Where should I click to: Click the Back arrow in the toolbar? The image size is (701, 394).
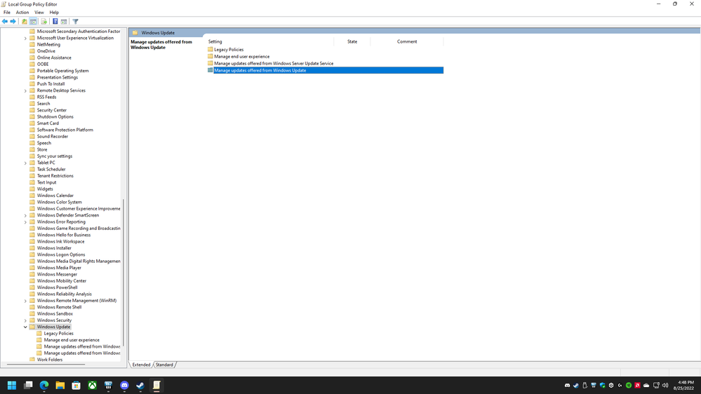pos(5,22)
